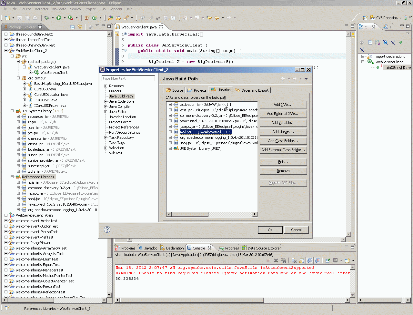Toggle Scroll Lock in Console toolbar
This screenshot has width=413, height=315.
point(302,260)
